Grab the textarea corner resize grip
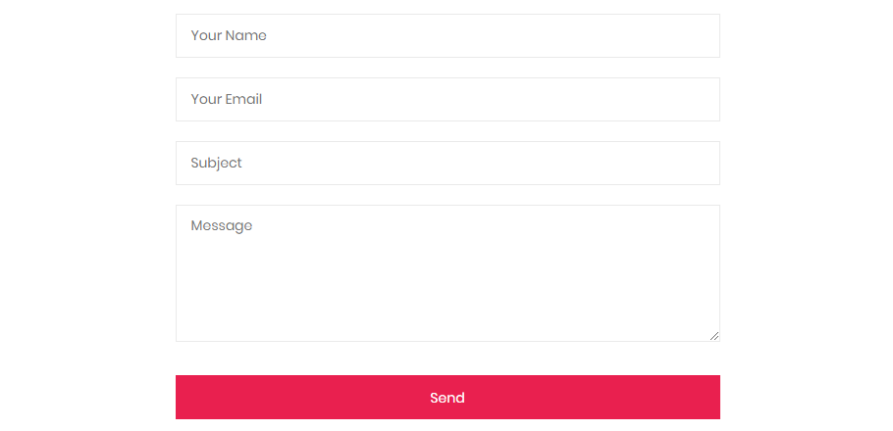 (713, 336)
